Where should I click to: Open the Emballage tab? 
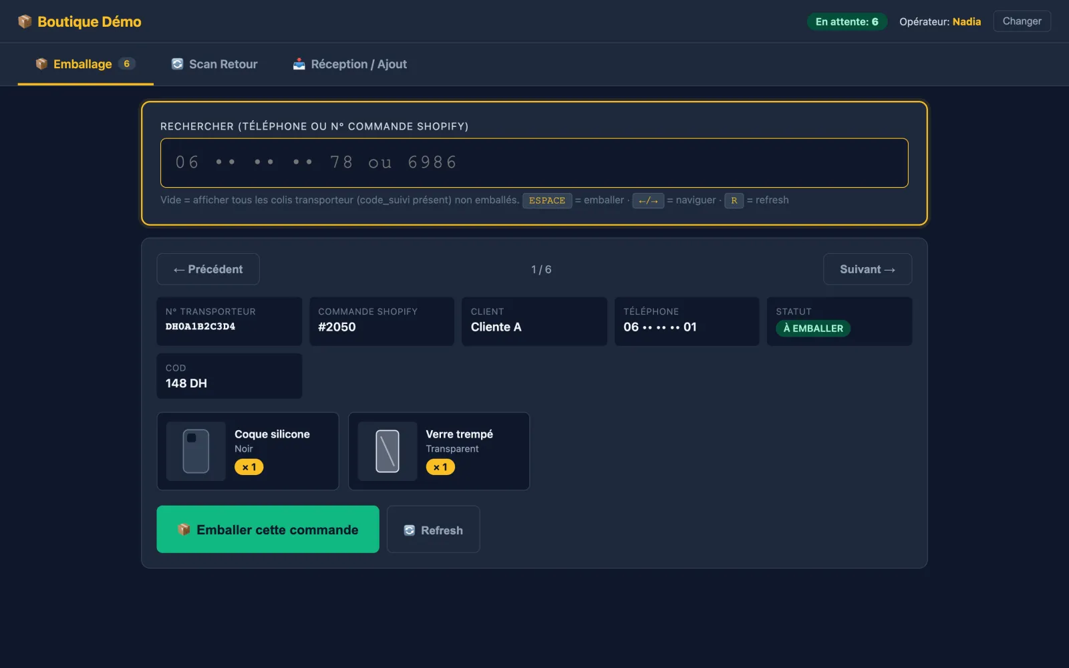click(86, 64)
